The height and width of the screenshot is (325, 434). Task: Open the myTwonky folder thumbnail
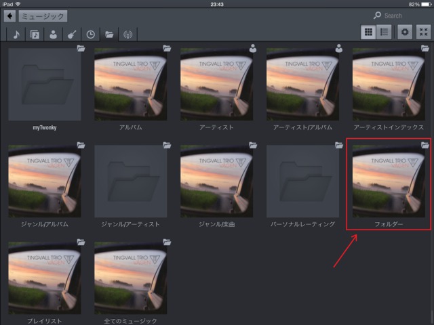[45, 84]
